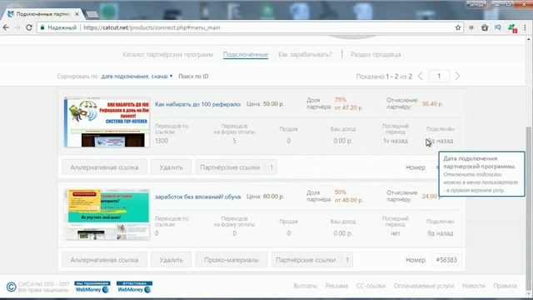
Task: Click the 'Цена: 59.00 р.' price
Action: point(265,103)
